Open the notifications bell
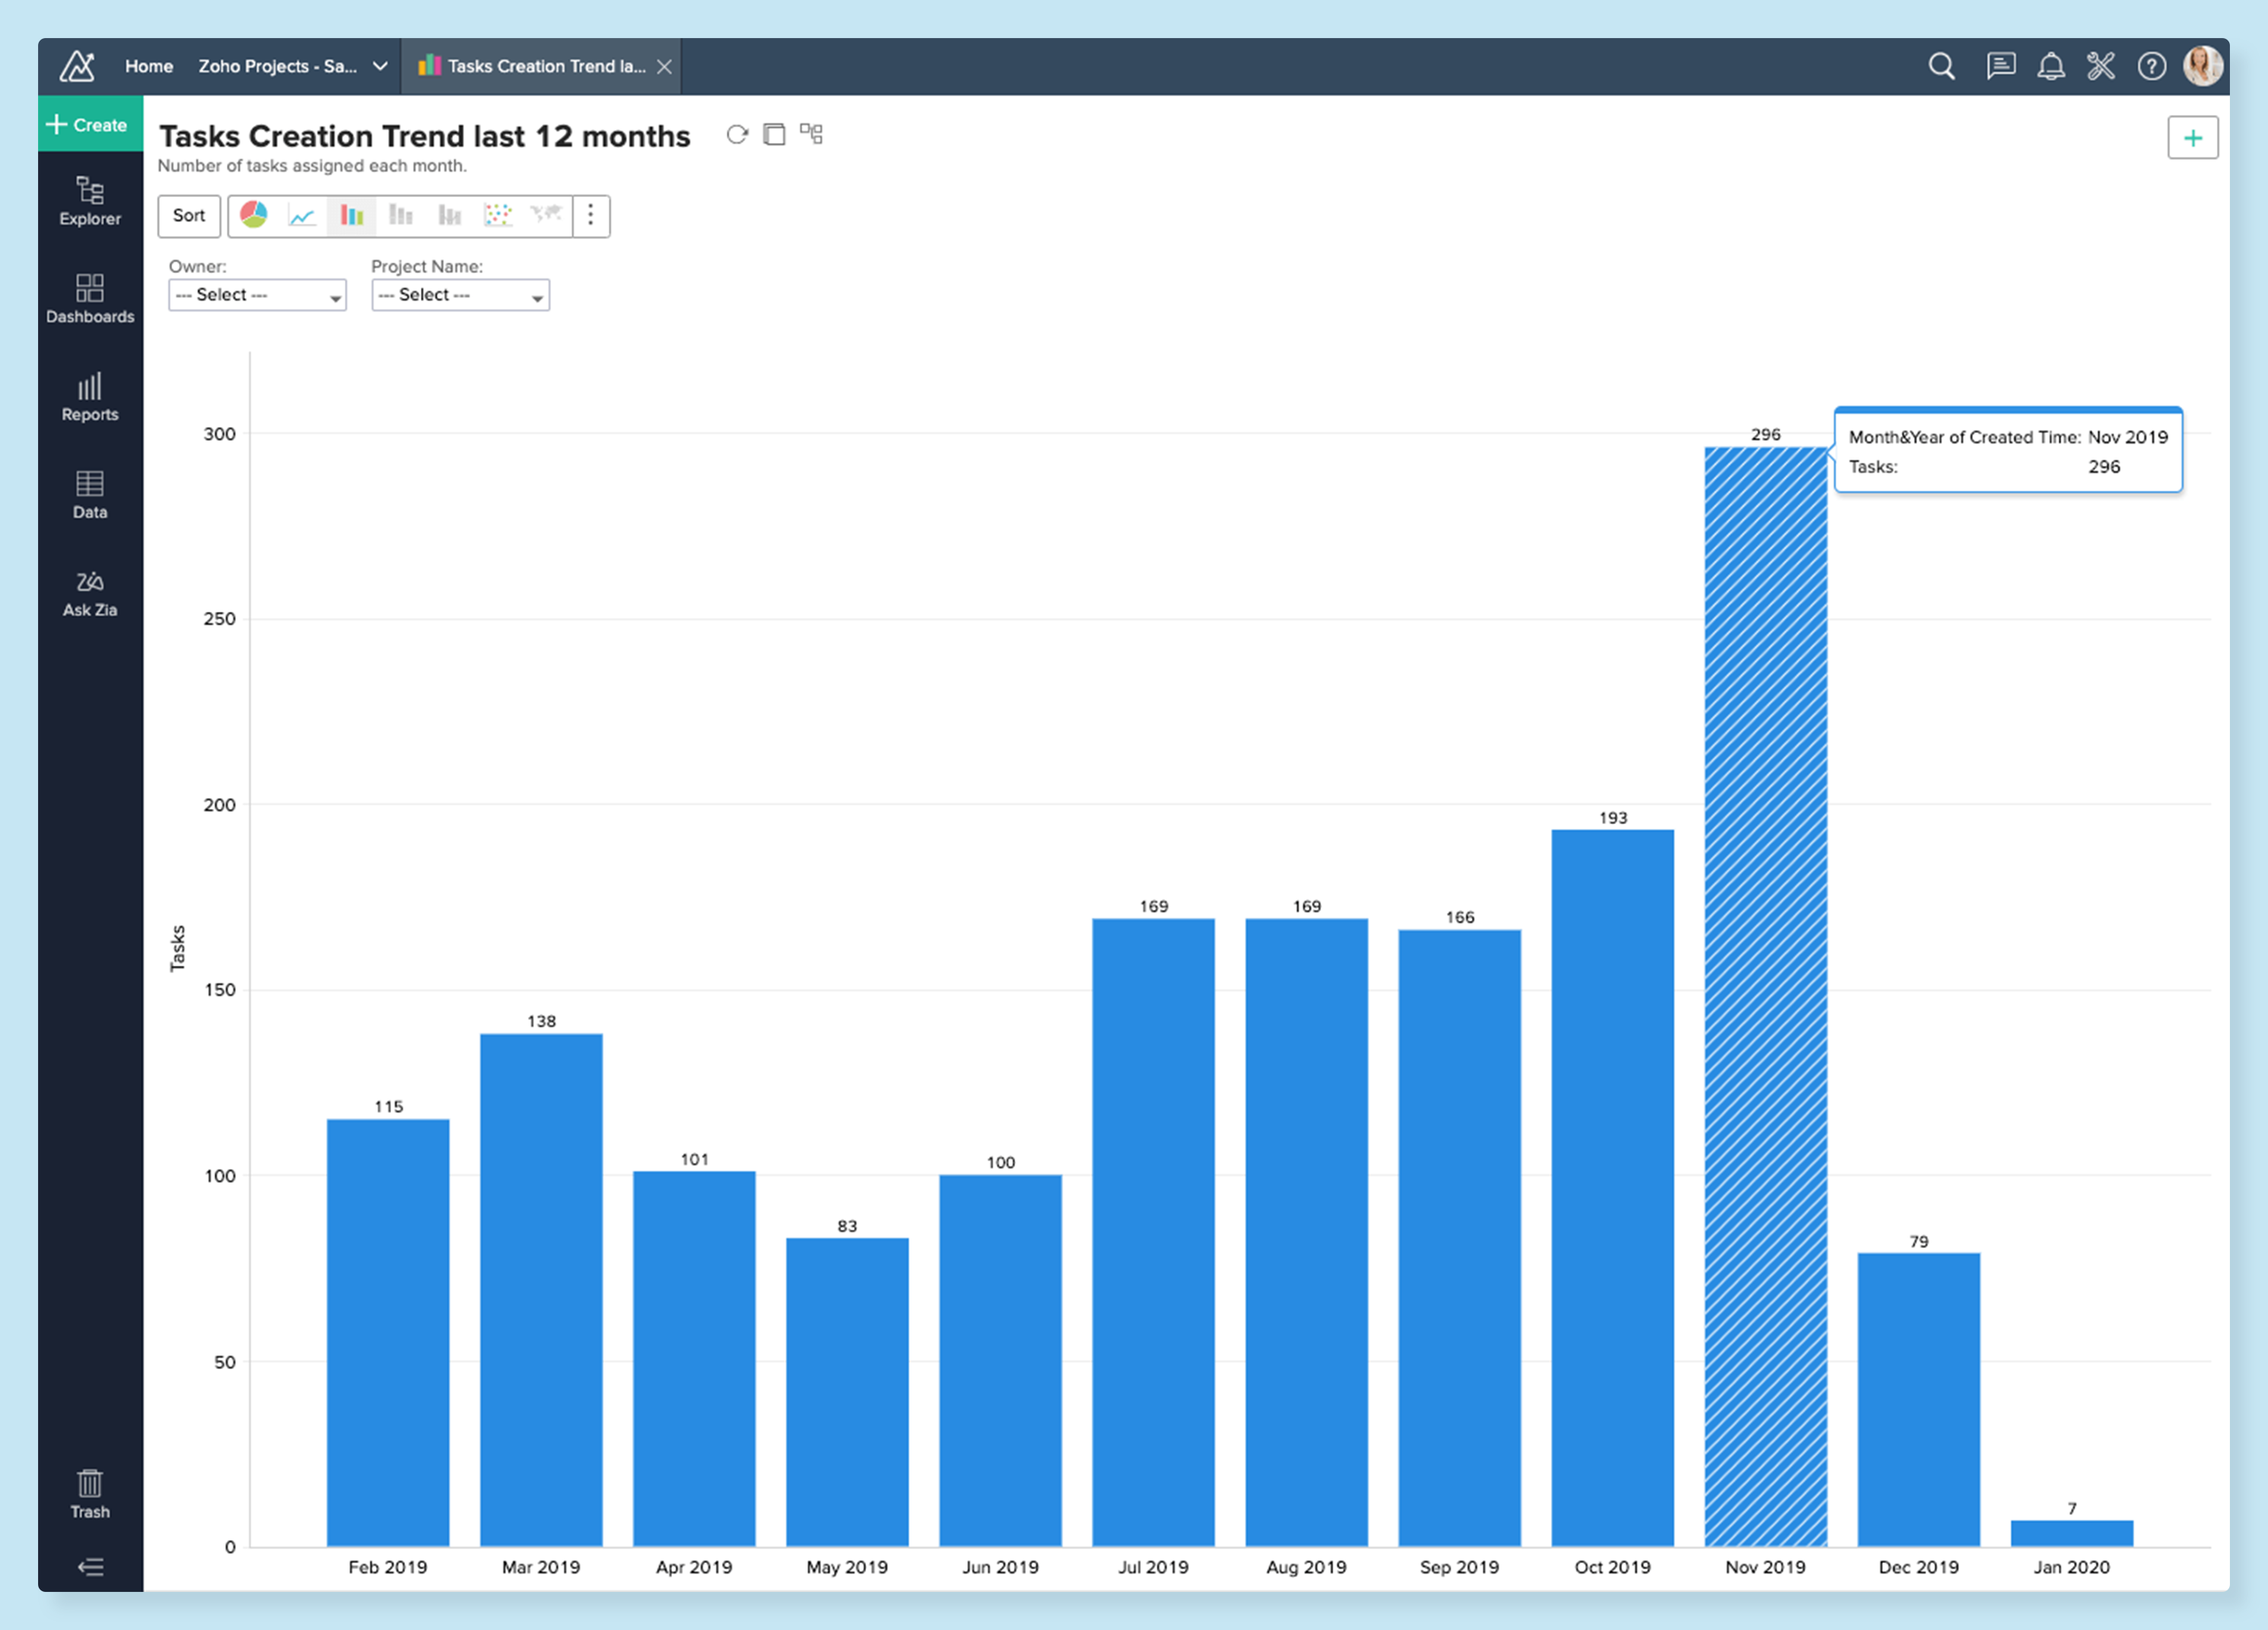The width and height of the screenshot is (2268, 1630). [x=2051, y=66]
